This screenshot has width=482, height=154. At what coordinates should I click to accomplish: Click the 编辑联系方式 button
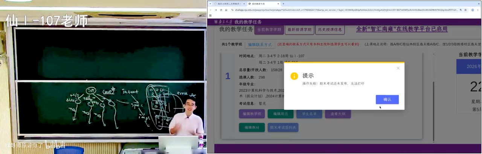(260, 44)
